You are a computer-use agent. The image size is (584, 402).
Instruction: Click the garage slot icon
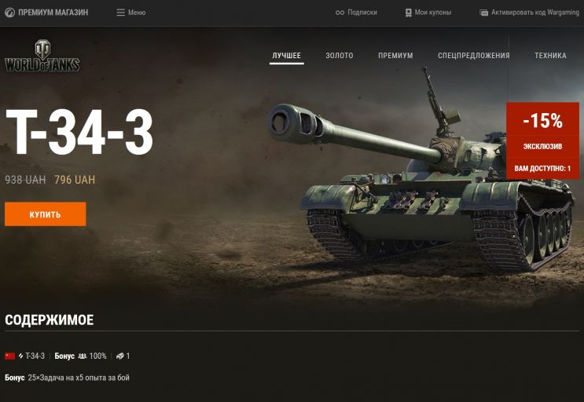pos(120,356)
